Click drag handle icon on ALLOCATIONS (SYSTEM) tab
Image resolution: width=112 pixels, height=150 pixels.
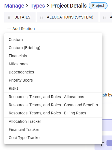point(41,17)
